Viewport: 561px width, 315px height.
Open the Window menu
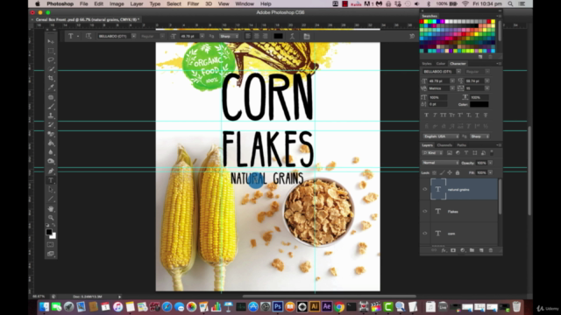click(x=245, y=3)
